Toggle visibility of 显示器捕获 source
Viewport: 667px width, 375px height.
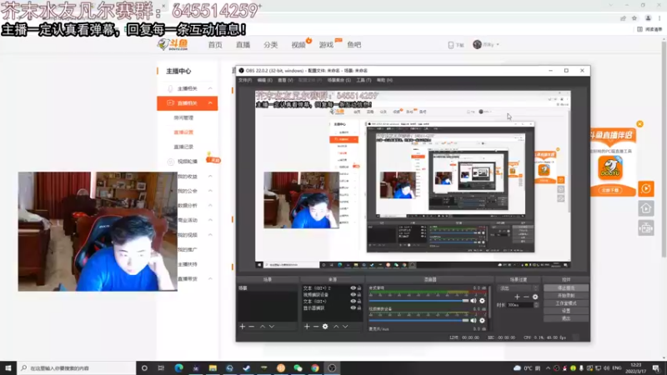[x=353, y=307]
